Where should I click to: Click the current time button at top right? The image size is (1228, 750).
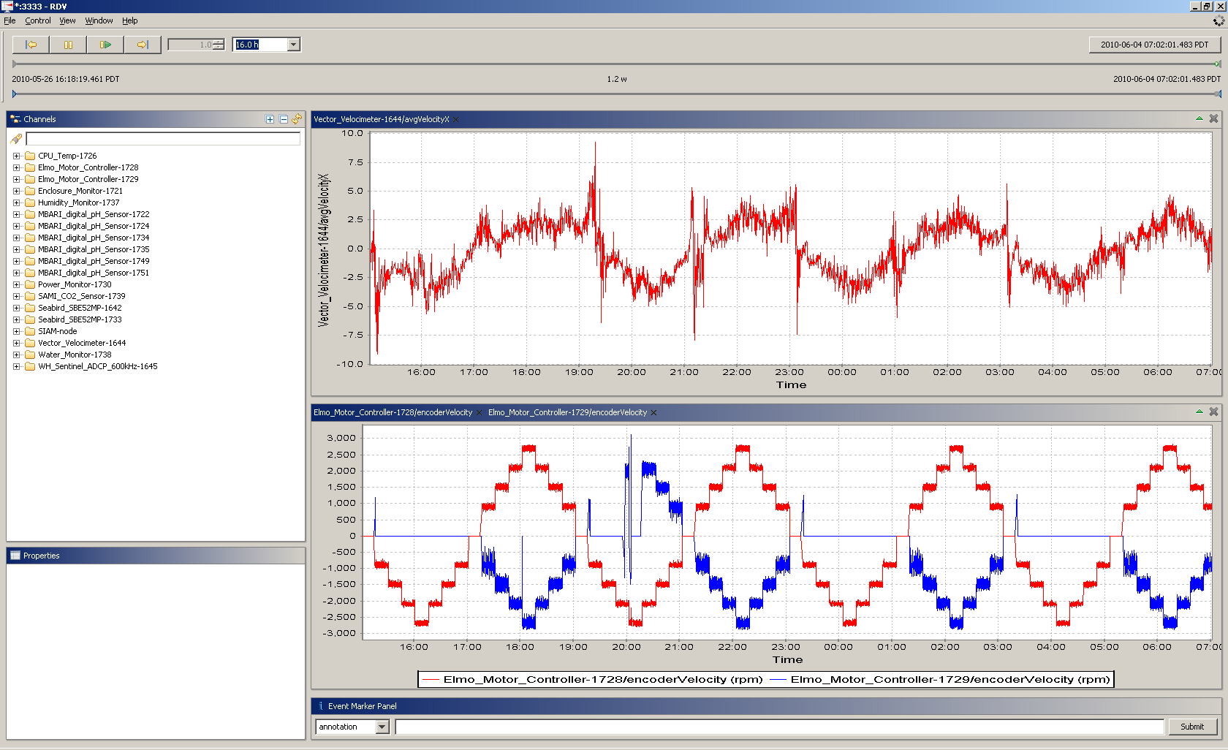(x=1154, y=45)
